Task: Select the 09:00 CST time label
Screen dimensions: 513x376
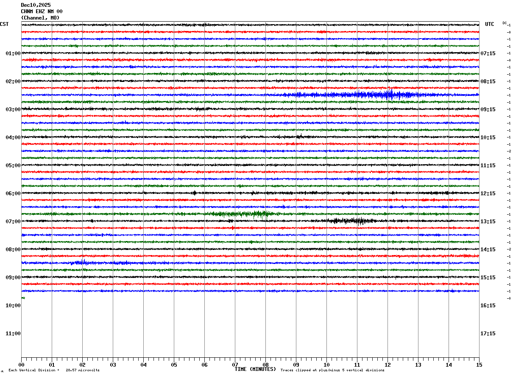Action: point(13,277)
